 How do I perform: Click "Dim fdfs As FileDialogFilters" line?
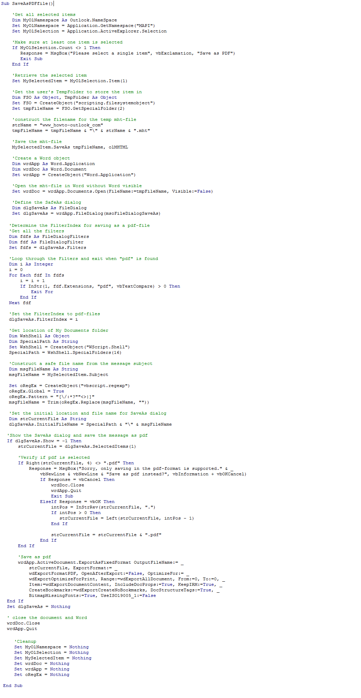tap(49, 236)
